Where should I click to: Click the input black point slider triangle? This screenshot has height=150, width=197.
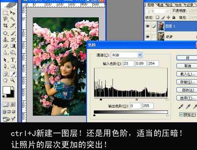101,99
